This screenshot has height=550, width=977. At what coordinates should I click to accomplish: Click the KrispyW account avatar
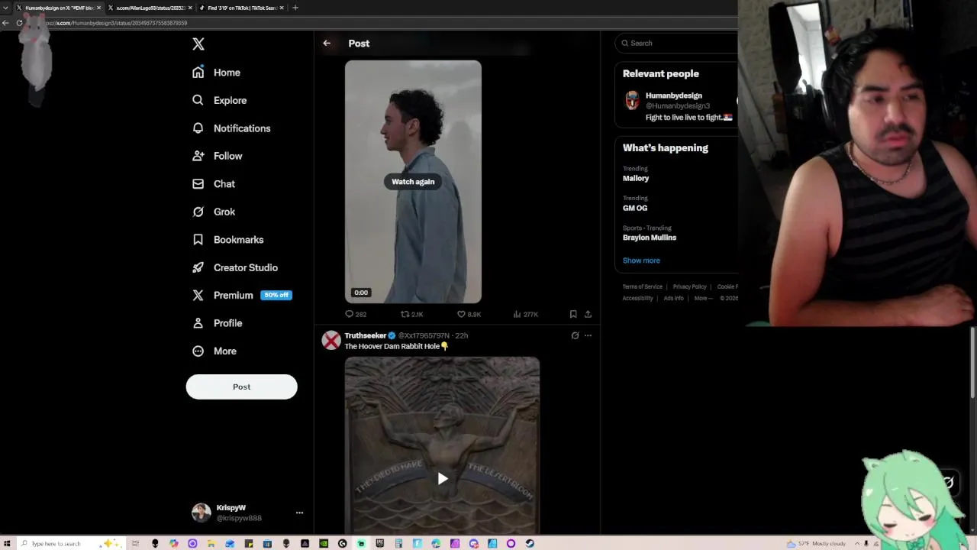click(202, 513)
